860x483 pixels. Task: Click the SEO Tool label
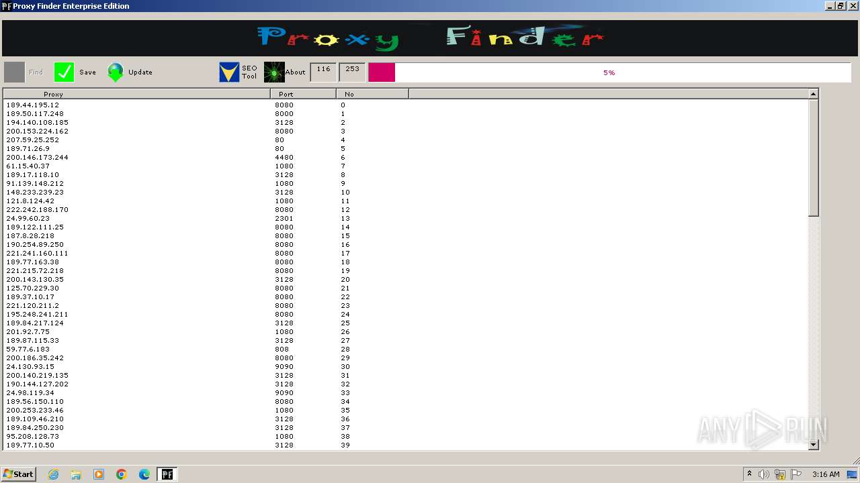[x=249, y=72]
